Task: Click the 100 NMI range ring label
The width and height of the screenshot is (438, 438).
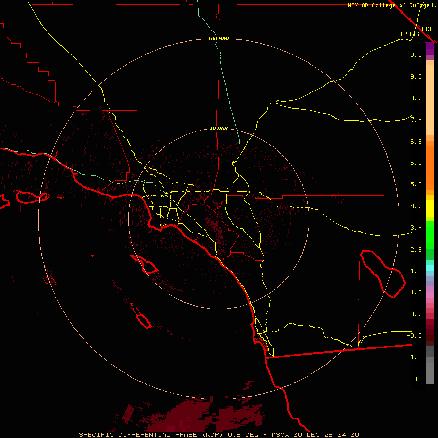Action: [219, 38]
